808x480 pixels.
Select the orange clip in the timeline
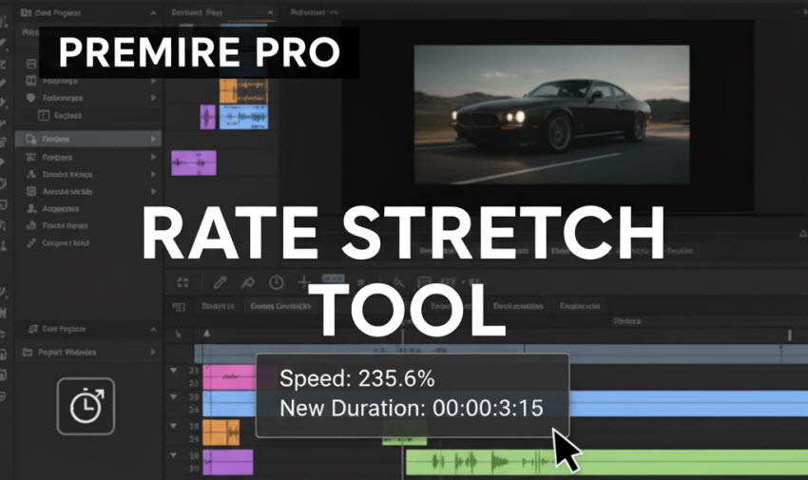221,432
